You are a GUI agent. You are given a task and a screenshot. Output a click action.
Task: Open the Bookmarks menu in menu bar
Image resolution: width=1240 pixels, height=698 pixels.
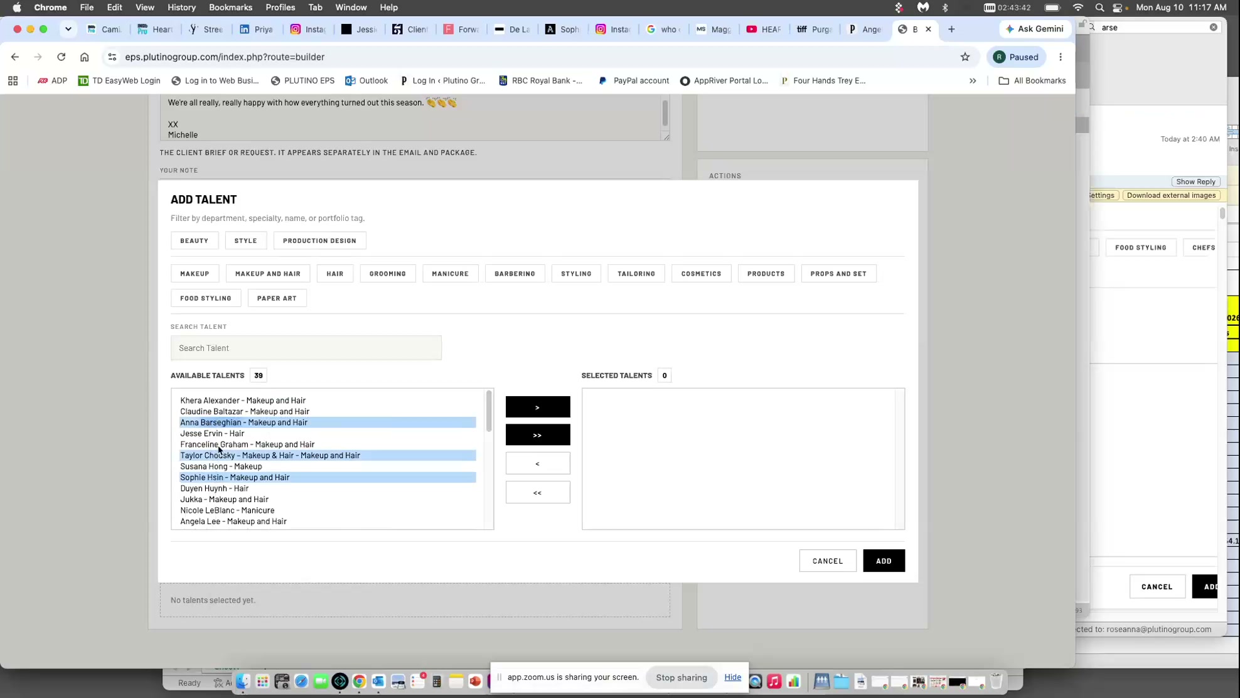pyautogui.click(x=230, y=8)
